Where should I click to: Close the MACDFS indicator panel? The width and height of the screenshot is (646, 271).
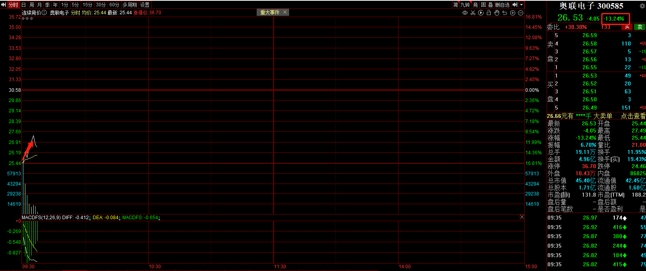coord(522,217)
